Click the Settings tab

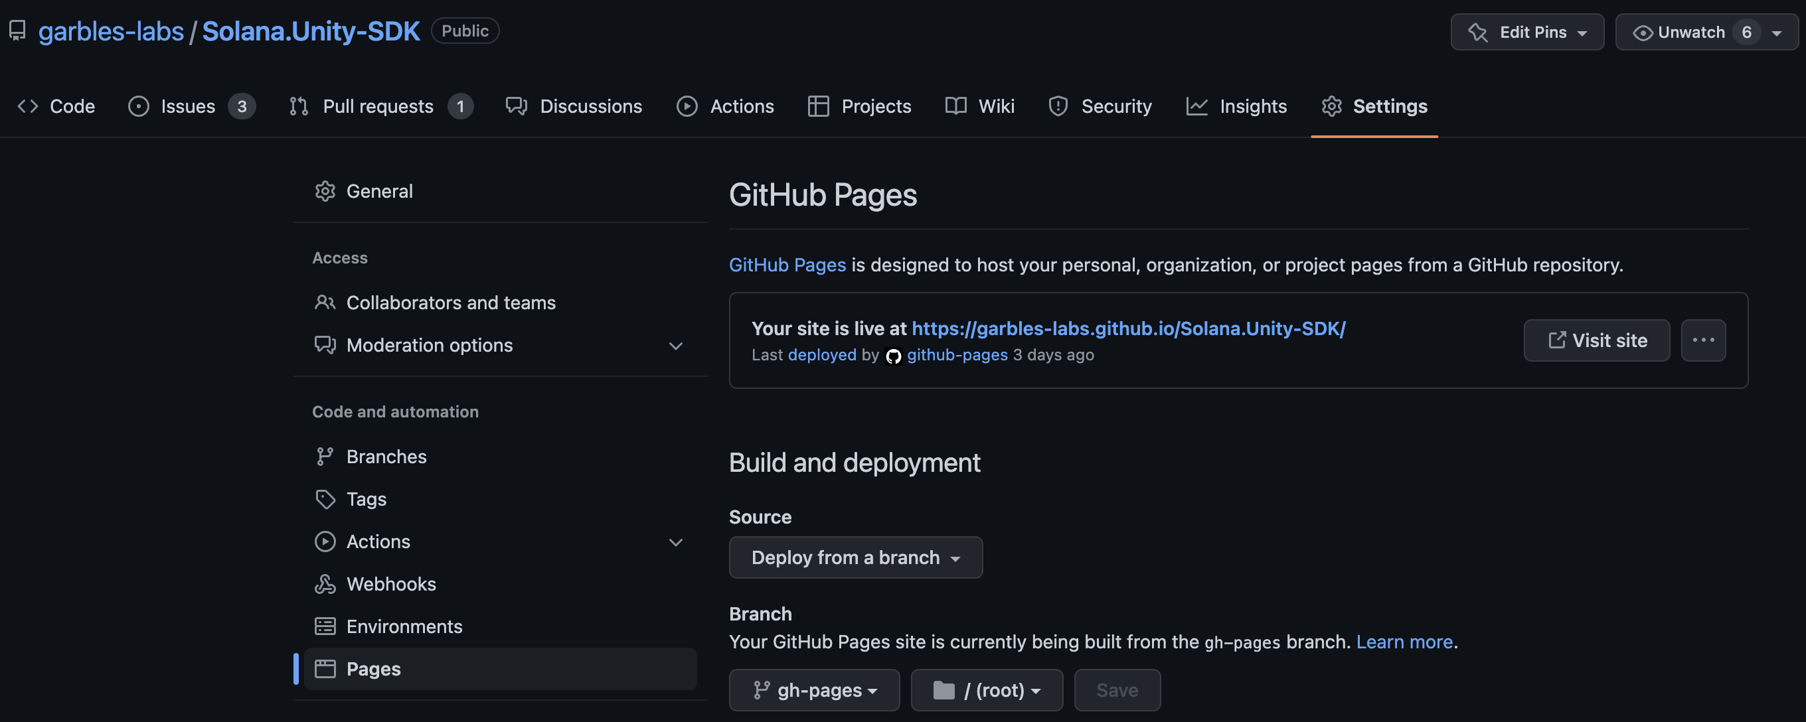(1374, 106)
